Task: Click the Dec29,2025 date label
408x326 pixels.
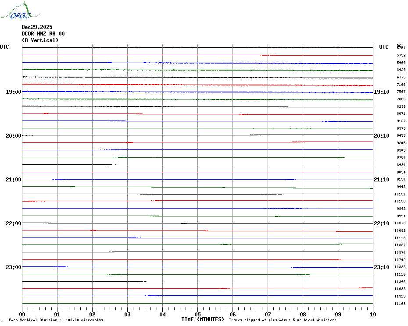Action: click(37, 27)
